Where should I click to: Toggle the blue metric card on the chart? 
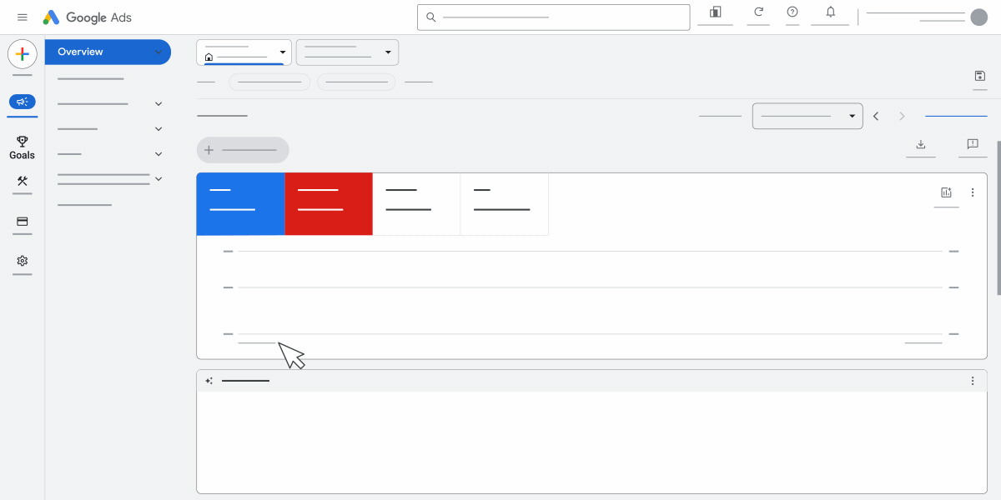(x=240, y=203)
